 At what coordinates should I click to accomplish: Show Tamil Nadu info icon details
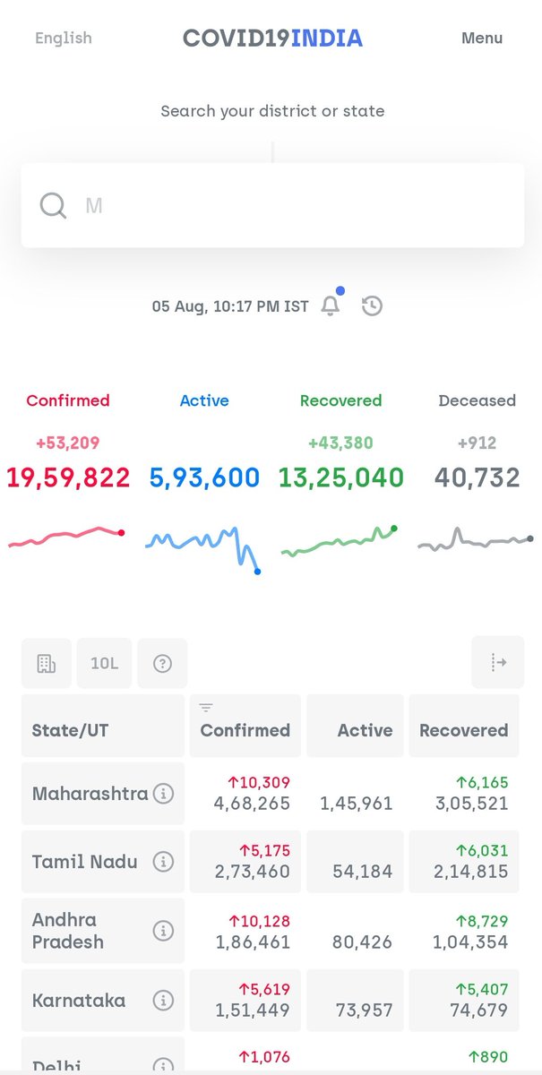click(x=163, y=862)
